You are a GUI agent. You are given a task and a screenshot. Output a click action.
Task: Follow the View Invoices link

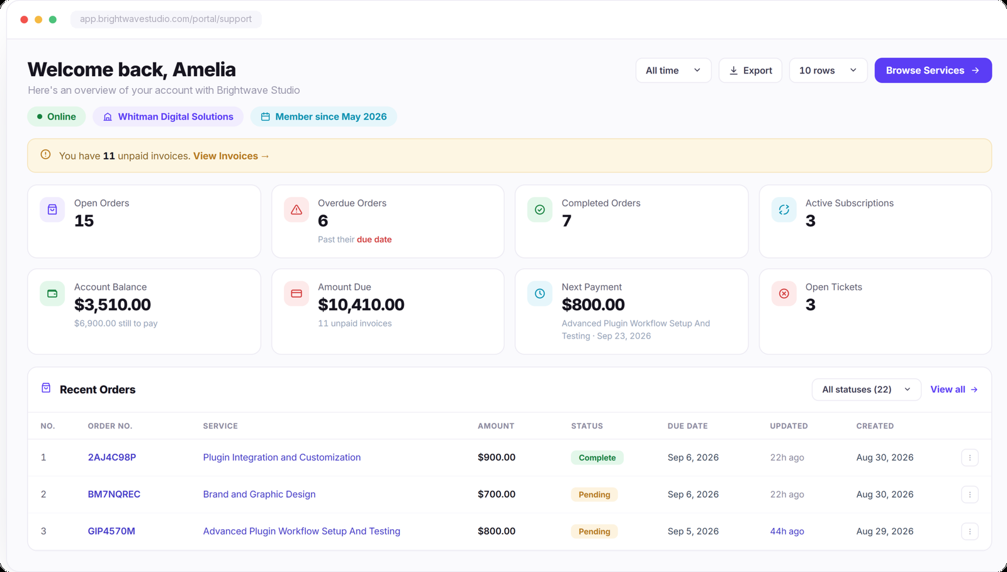coord(231,156)
